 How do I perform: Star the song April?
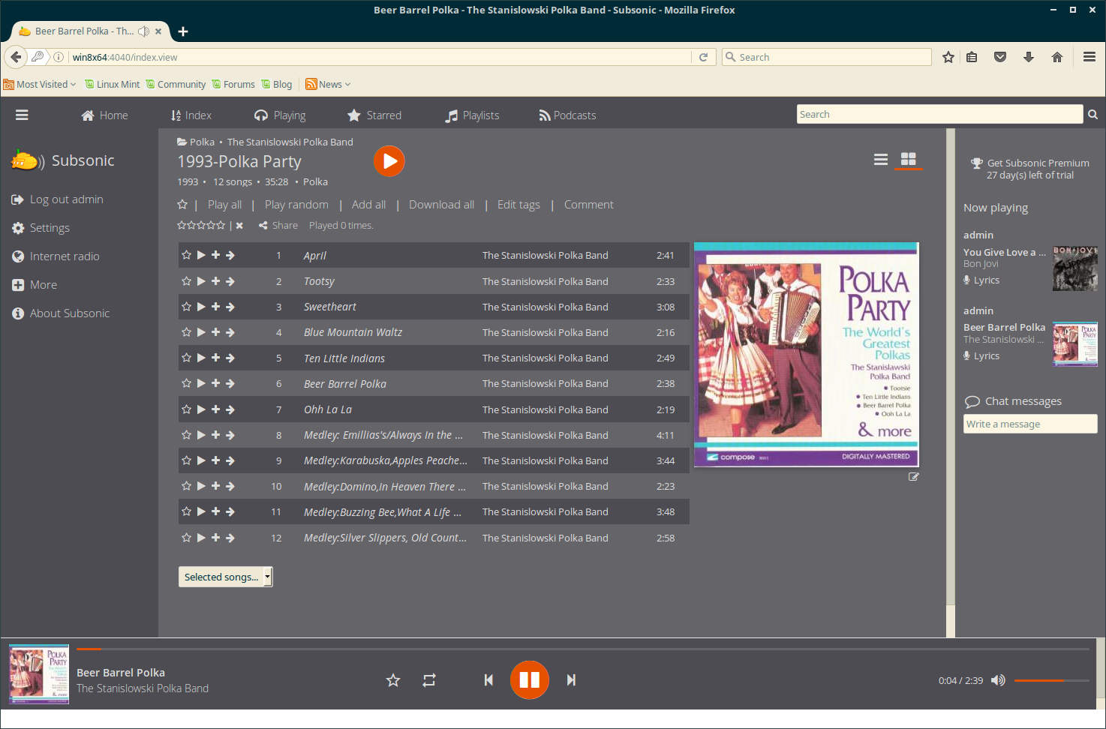(x=186, y=255)
